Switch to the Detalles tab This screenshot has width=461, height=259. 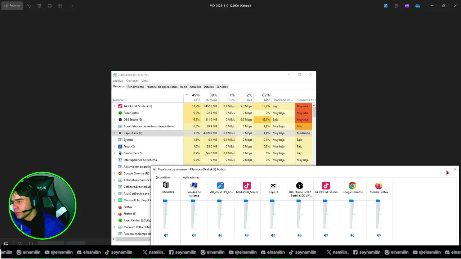(x=209, y=87)
